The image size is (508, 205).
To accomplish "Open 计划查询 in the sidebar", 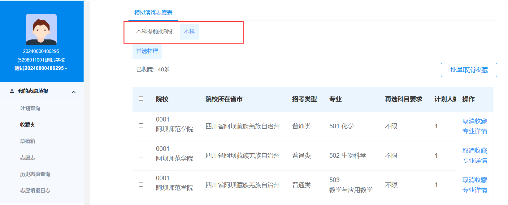I will point(30,108).
